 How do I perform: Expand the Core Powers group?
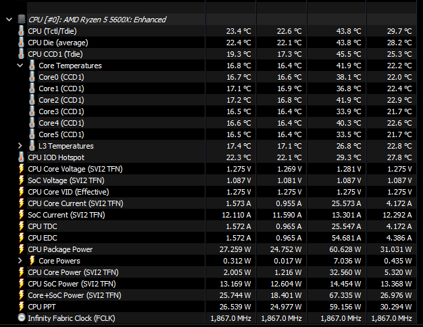[20, 261]
